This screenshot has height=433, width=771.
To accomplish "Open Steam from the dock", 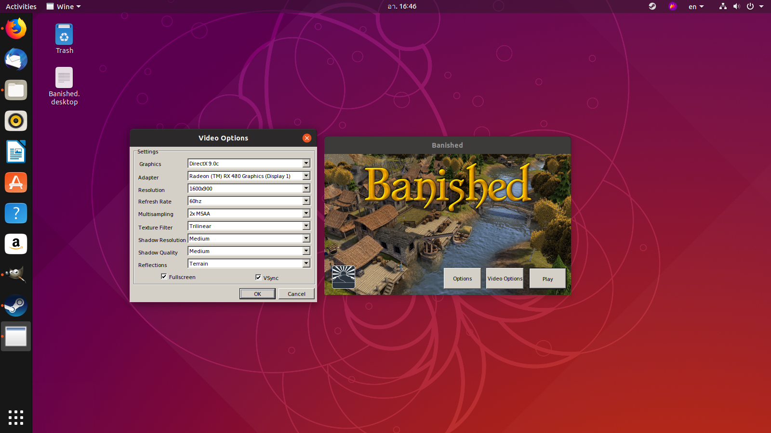I will tap(16, 306).
